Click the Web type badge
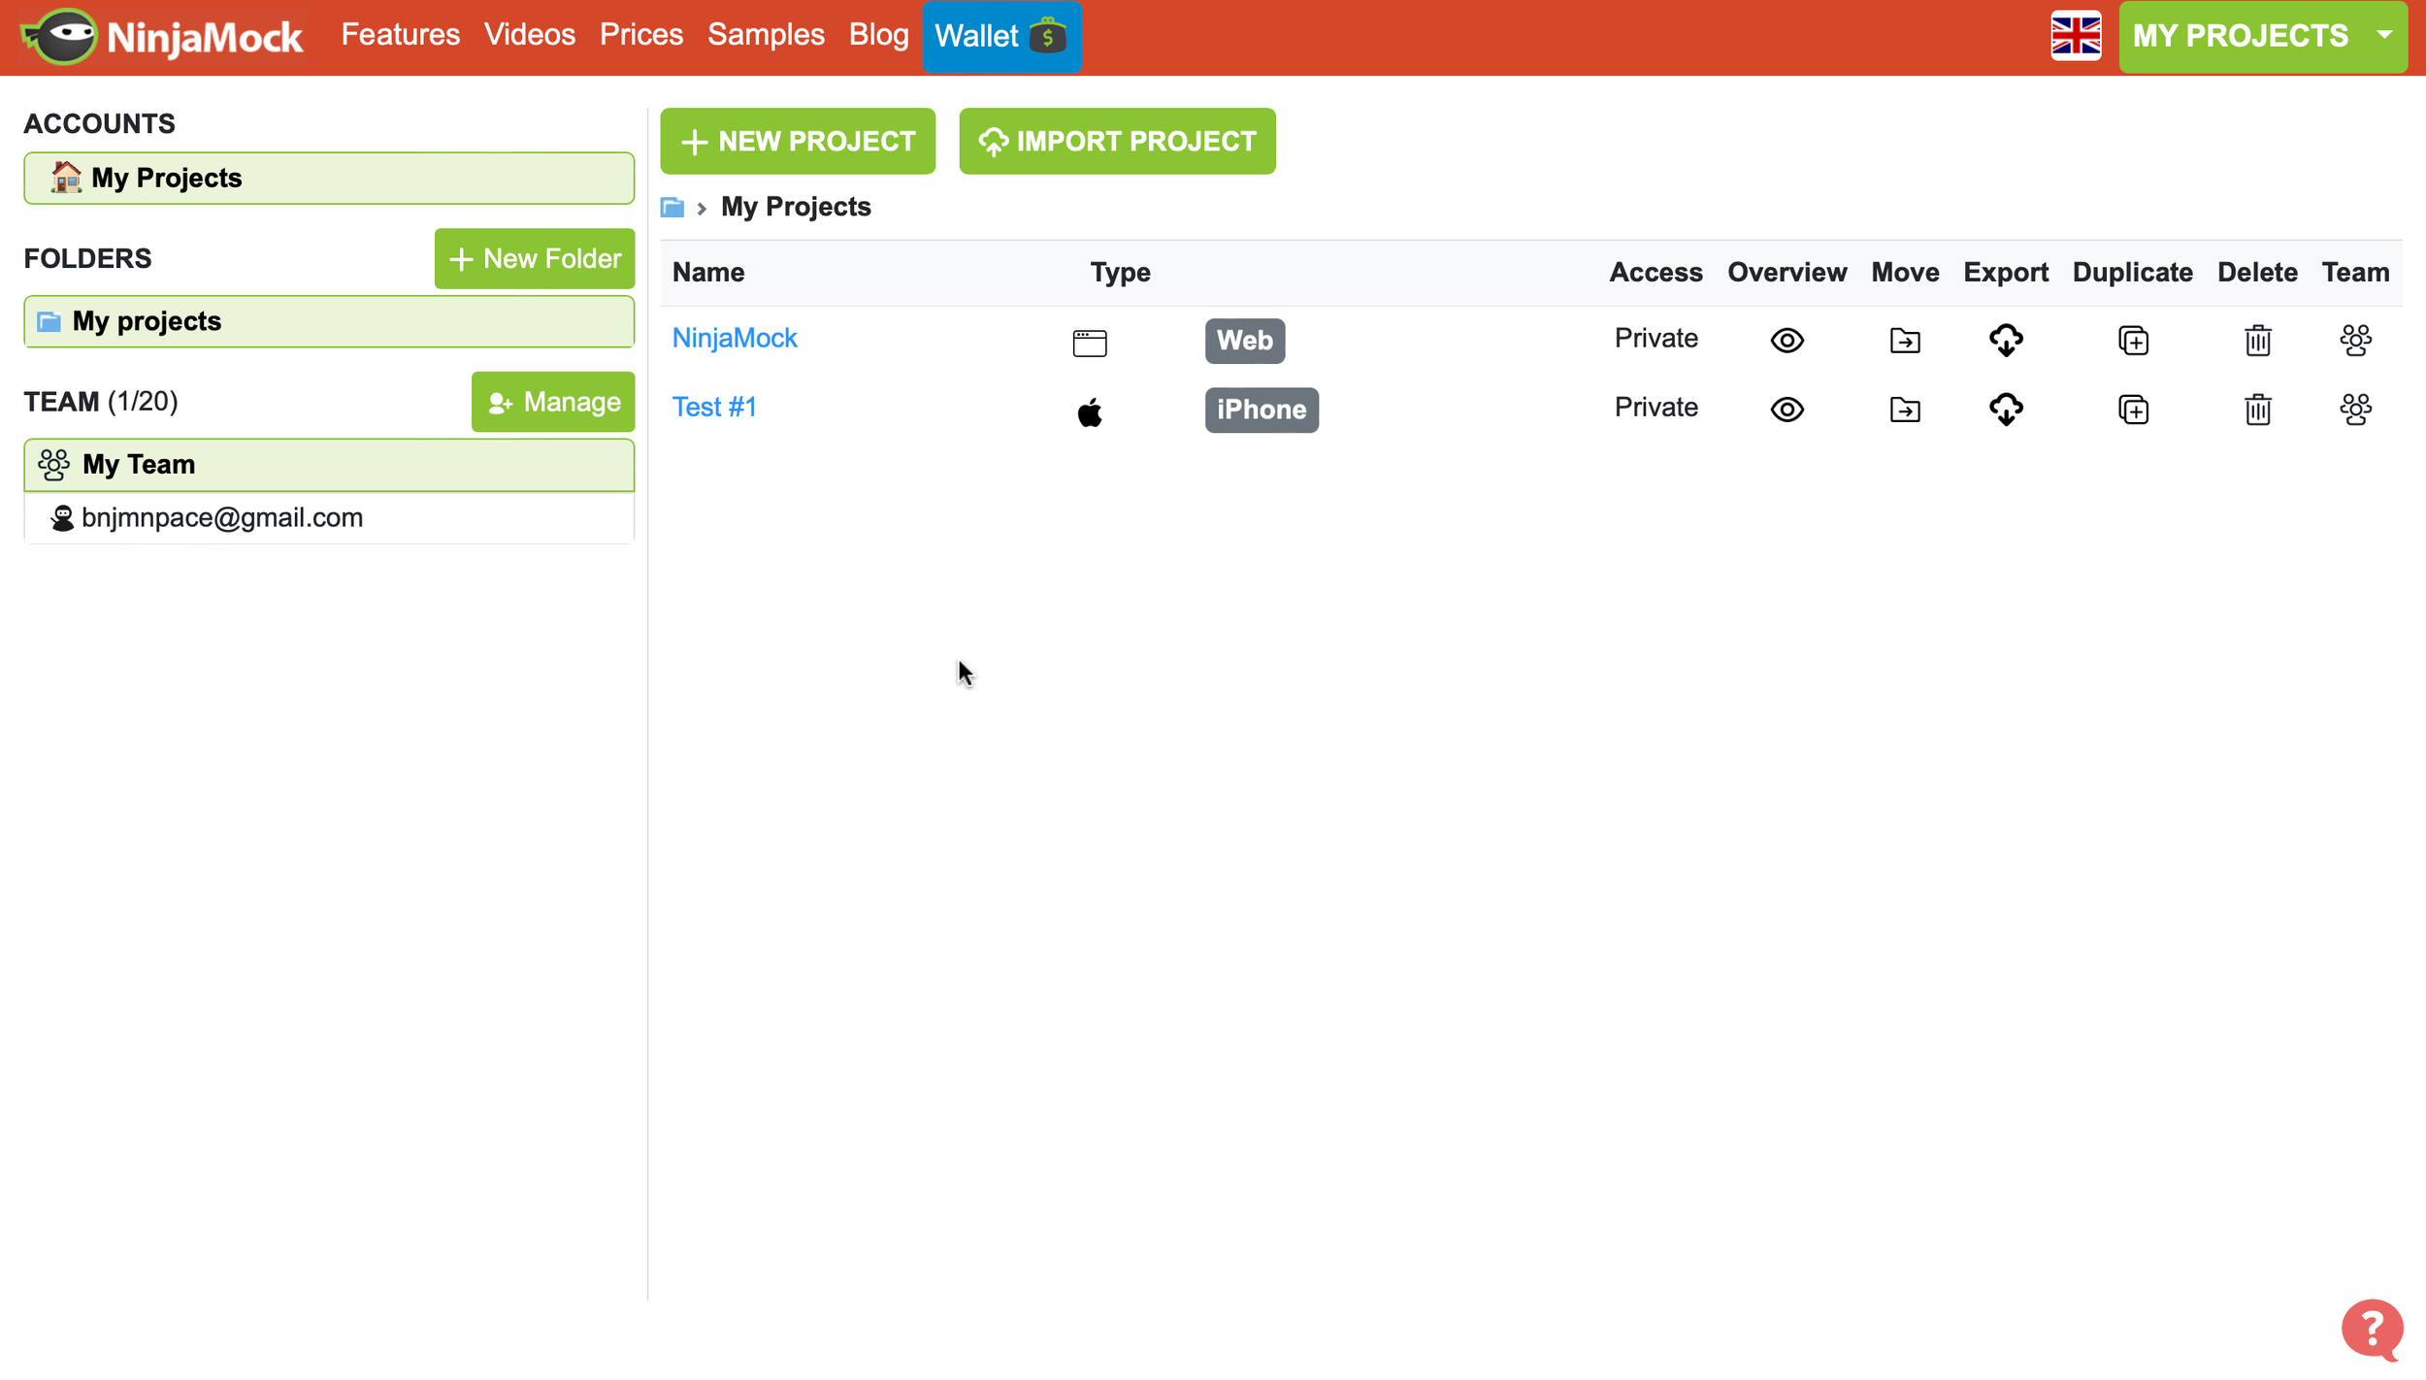Viewport: 2426px width, 1380px height. pos(1245,341)
